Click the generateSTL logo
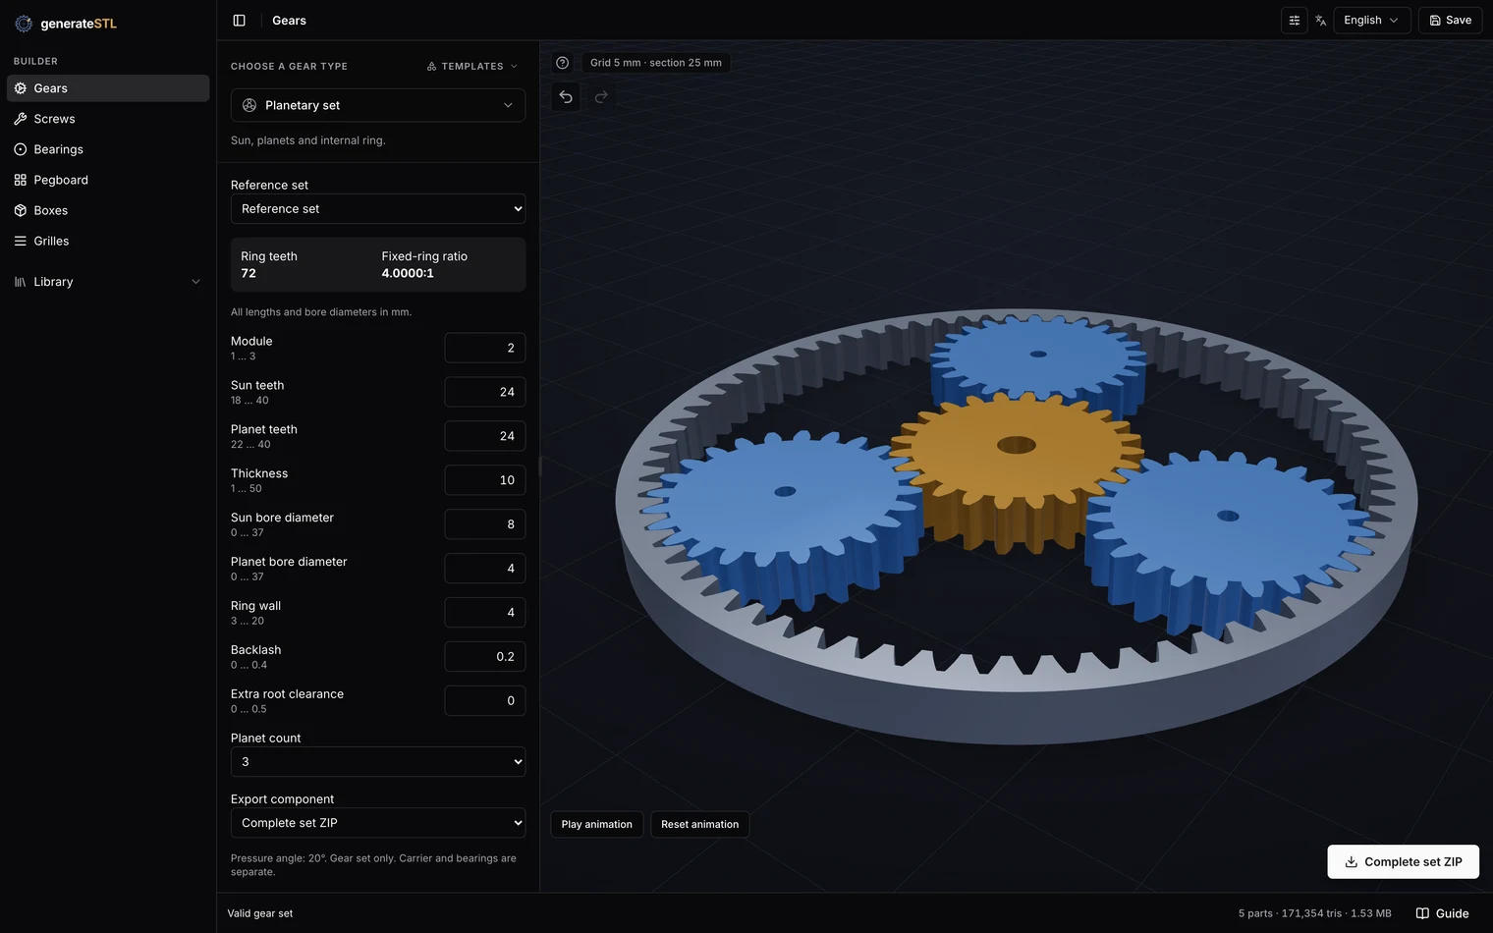This screenshot has height=933, width=1493. (x=66, y=24)
